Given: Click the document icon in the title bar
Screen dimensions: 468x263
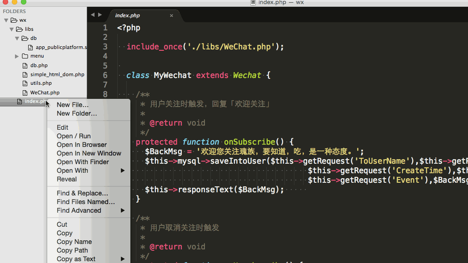Looking at the screenshot, I should [253, 2].
